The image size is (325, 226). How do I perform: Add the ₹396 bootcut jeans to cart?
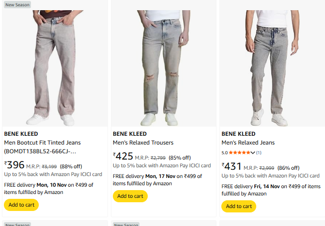(x=21, y=205)
